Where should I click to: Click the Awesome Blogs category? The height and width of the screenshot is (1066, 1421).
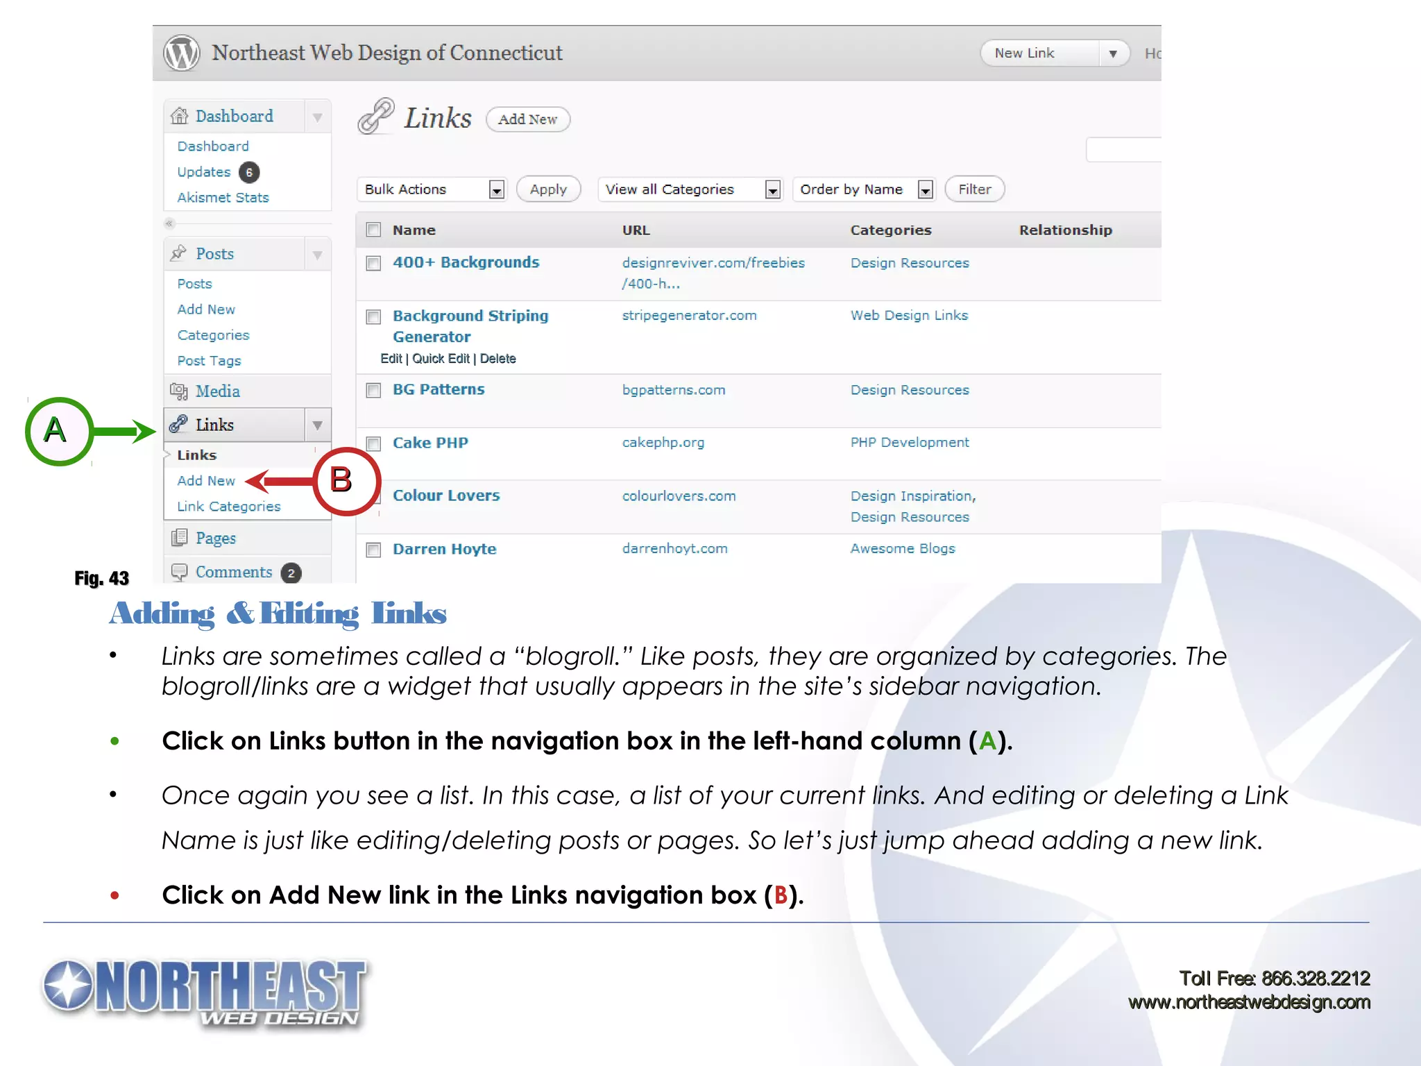pos(903,549)
